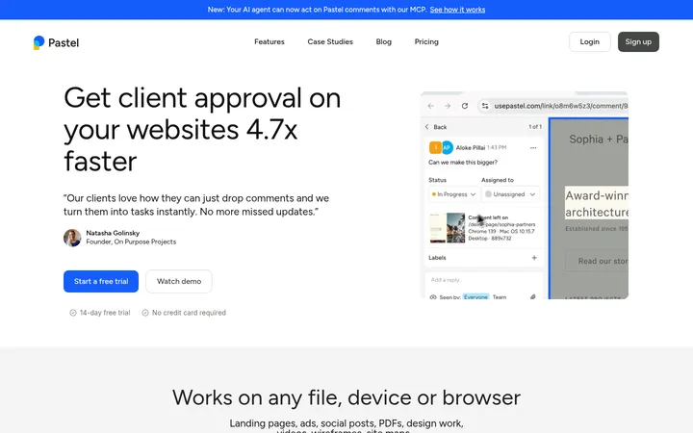
Task: Open the three-dot menu on Aloke Pillai's comment
Action: click(533, 148)
